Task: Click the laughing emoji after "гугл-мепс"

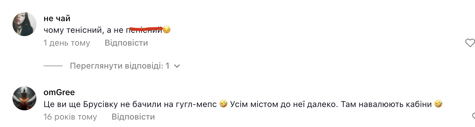Action: point(223,104)
